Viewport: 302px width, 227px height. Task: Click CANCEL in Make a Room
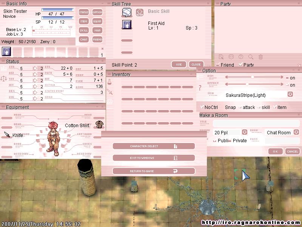pyautogui.click(x=292, y=152)
